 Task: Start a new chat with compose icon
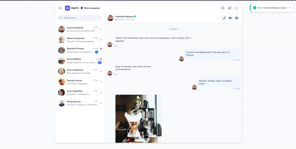(229, 8)
